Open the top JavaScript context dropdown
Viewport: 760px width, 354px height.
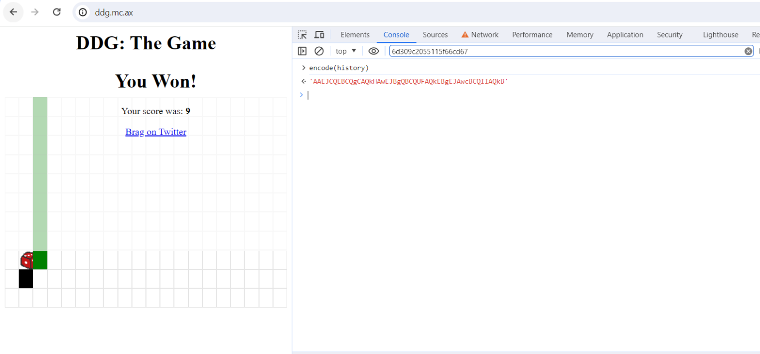coord(346,51)
